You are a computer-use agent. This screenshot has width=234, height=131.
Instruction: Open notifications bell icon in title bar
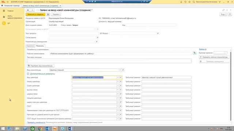click(x=181, y=2)
